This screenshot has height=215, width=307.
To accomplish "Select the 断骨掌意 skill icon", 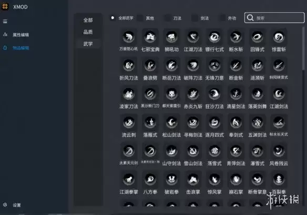I will pyautogui.click(x=257, y=179).
